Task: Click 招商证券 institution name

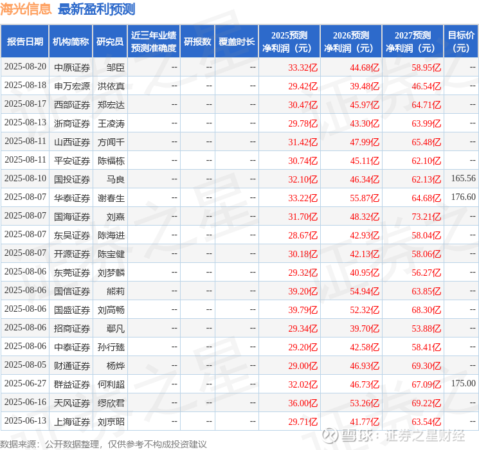Action: pos(72,328)
